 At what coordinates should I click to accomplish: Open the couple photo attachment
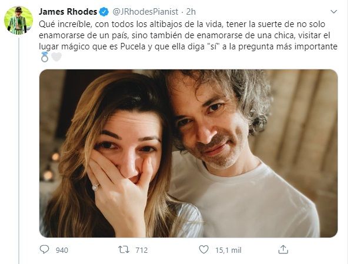pyautogui.click(x=188, y=153)
